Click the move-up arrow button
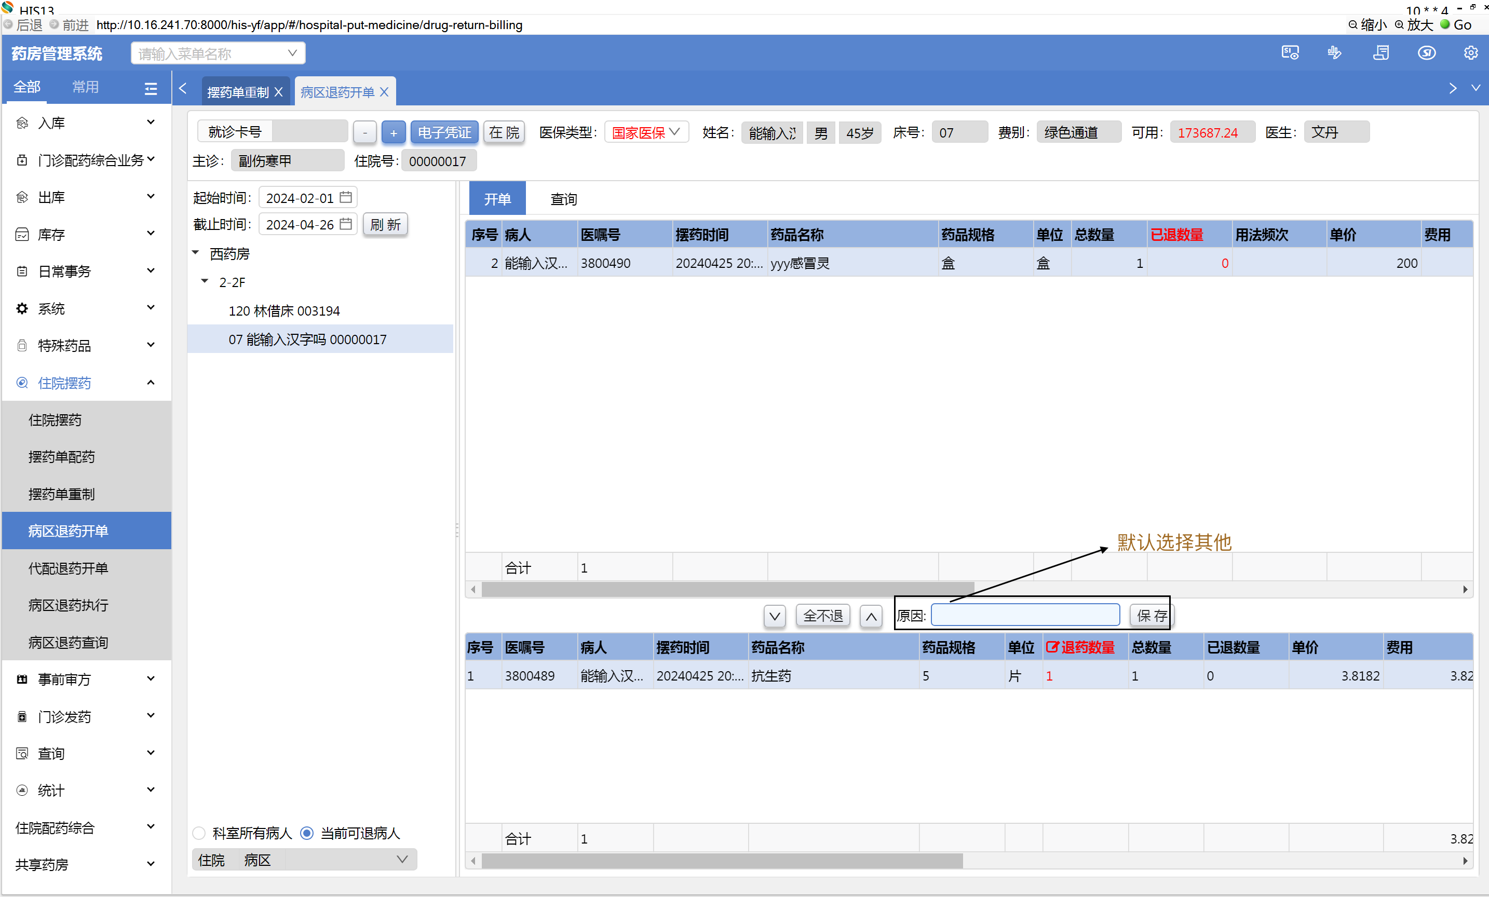 (x=870, y=616)
